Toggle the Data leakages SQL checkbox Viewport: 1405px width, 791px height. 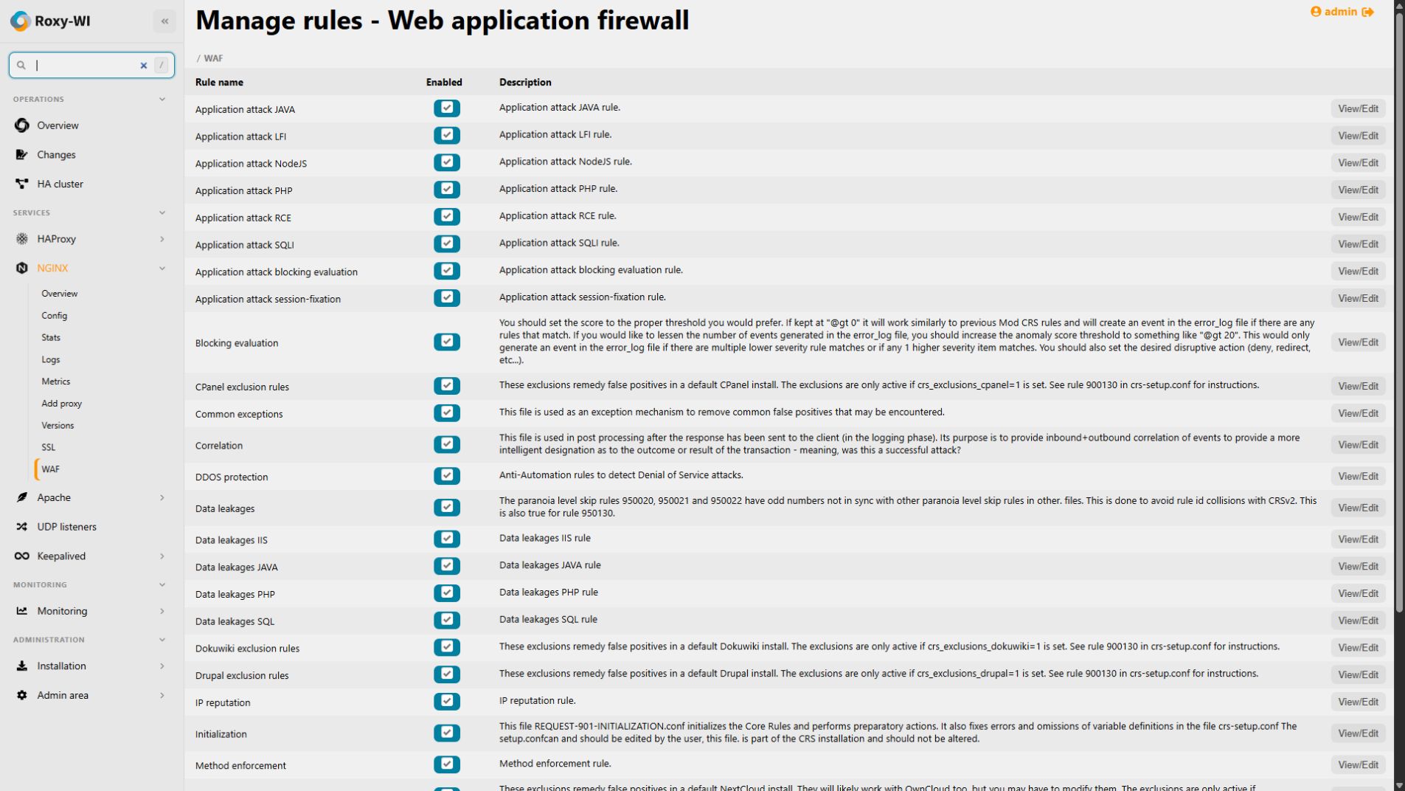click(x=447, y=621)
